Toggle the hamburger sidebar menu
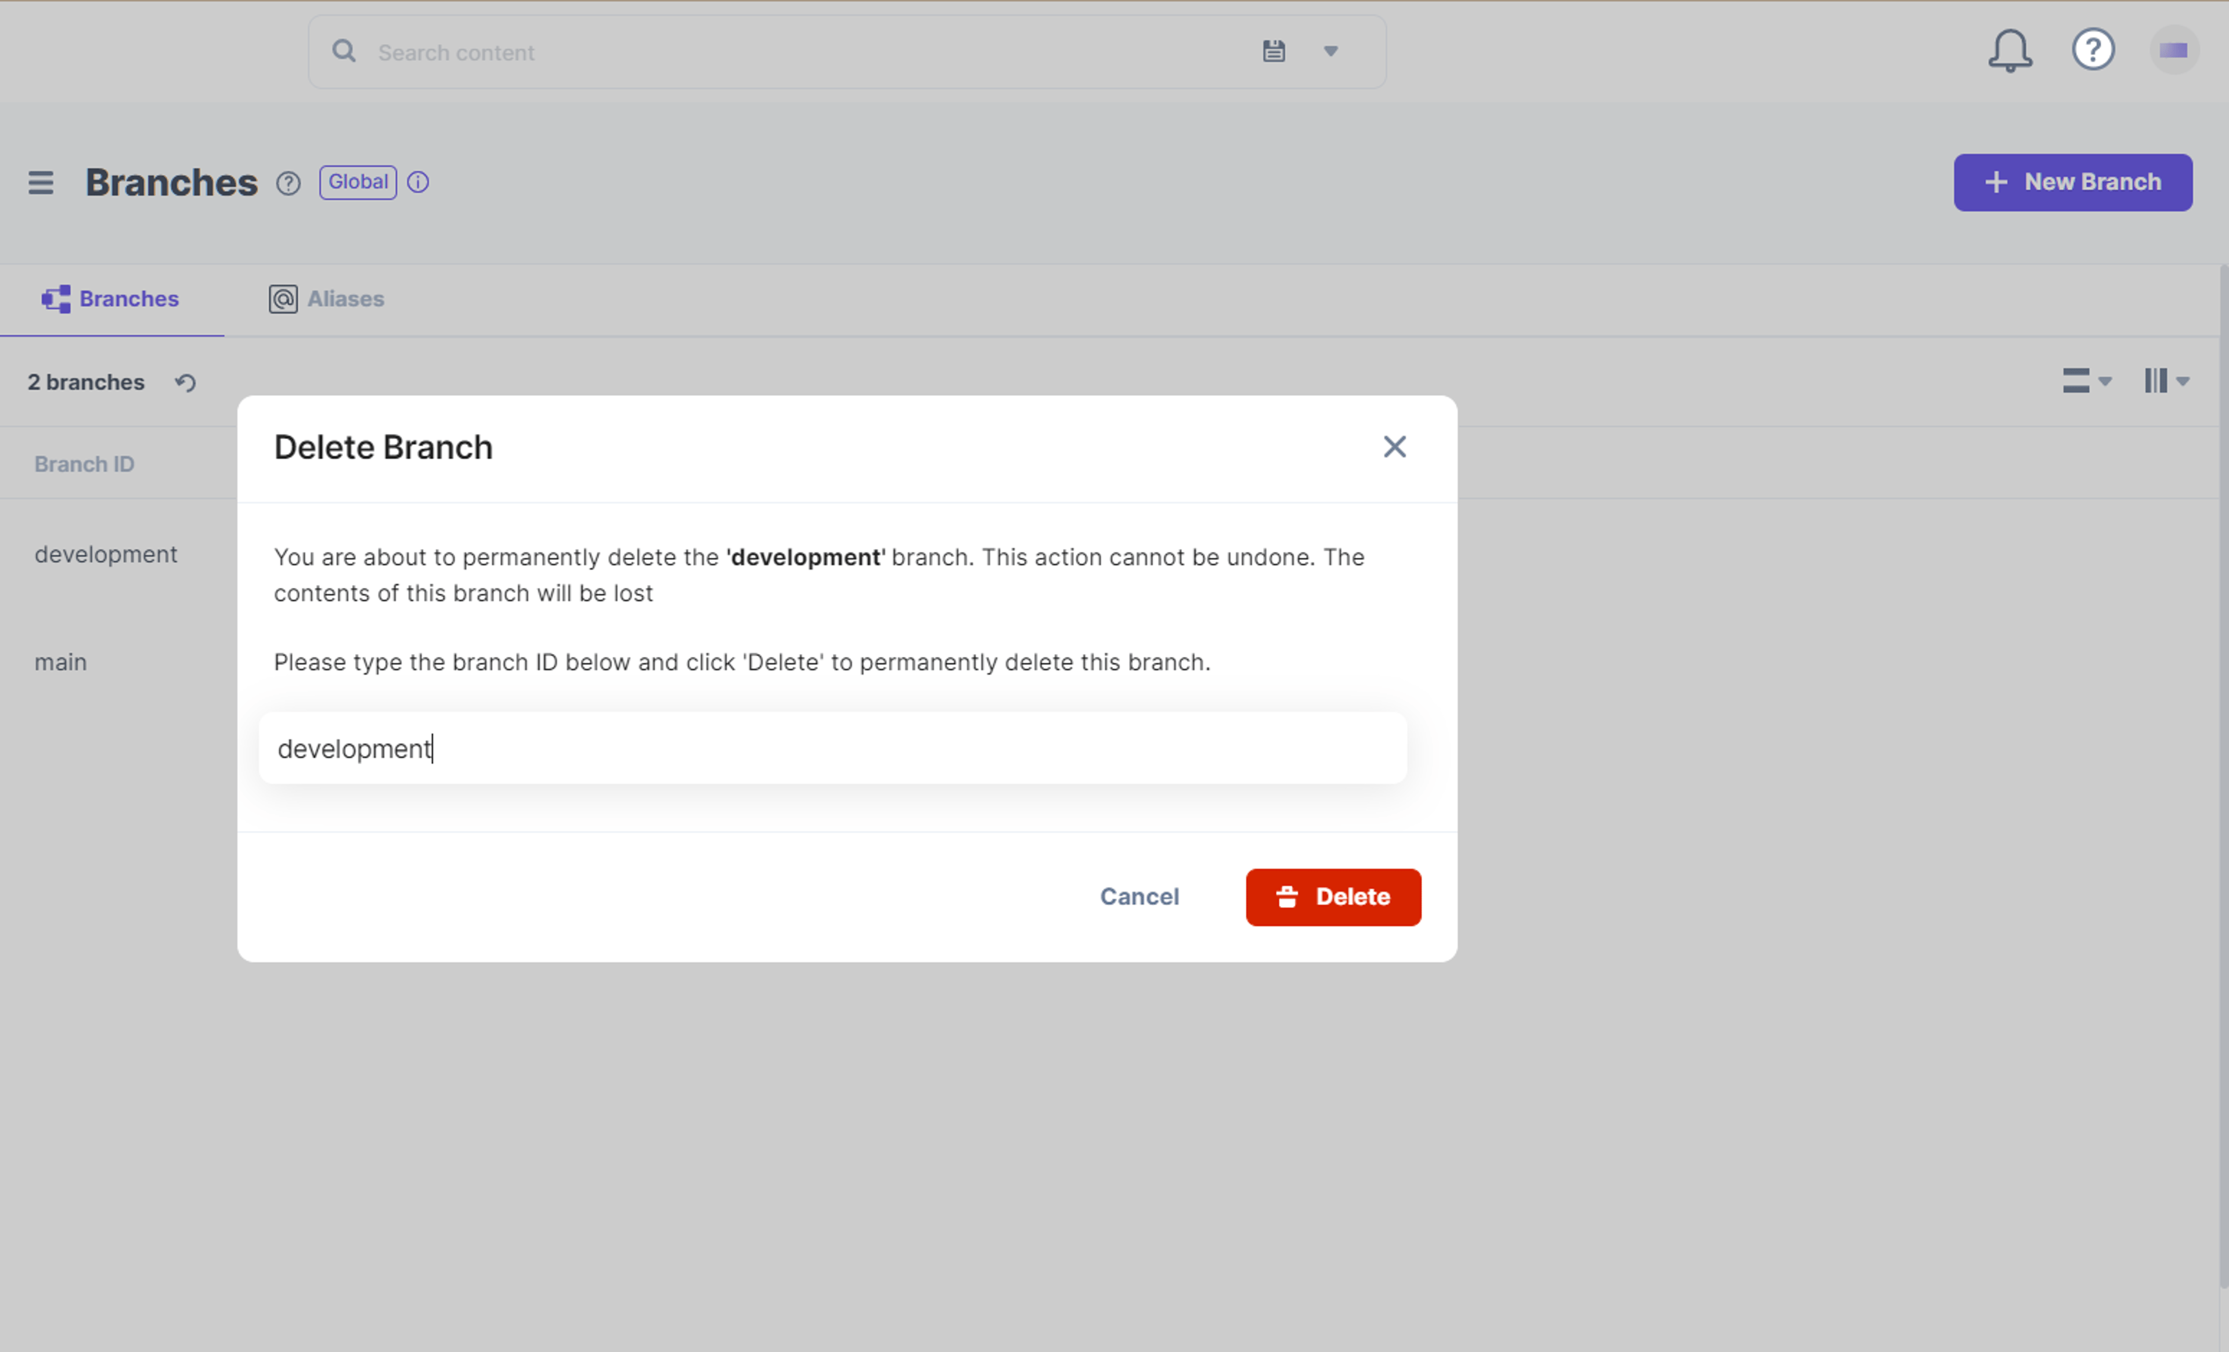Screen dimensions: 2229x1352 tap(41, 183)
